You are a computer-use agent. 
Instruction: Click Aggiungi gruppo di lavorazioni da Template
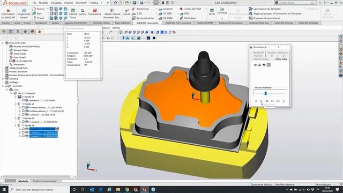[275, 13]
